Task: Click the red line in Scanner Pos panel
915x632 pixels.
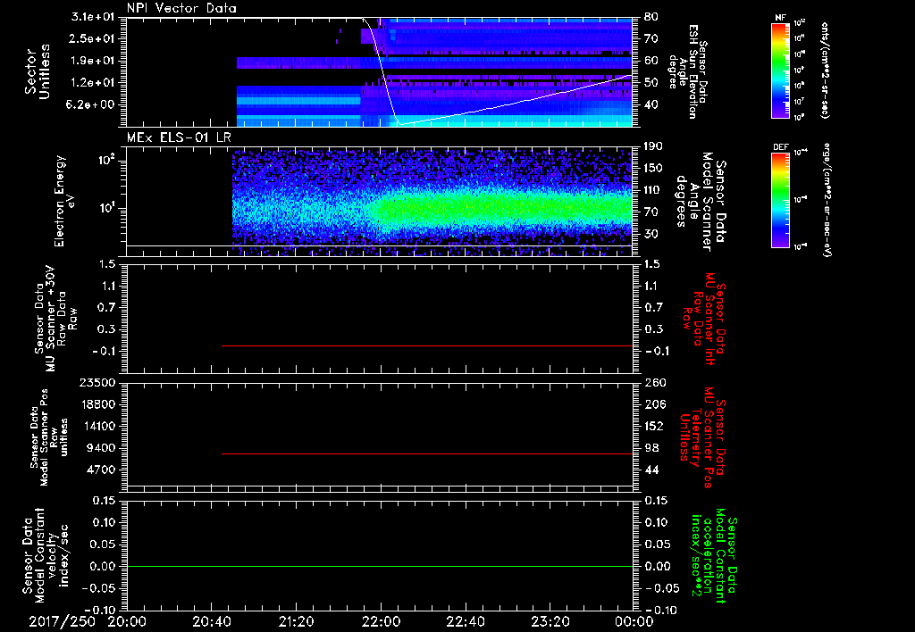Action: pos(426,453)
